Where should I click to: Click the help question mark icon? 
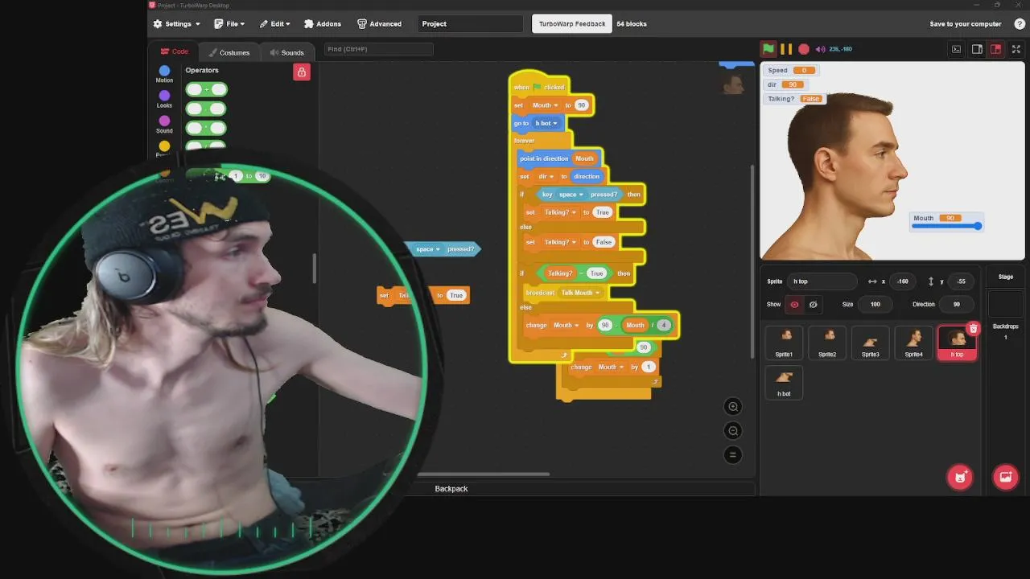tap(1020, 24)
